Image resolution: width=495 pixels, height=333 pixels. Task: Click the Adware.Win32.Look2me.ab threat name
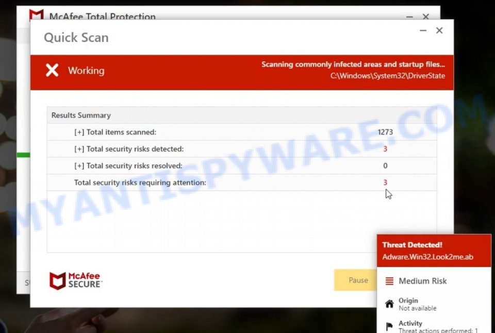428,257
